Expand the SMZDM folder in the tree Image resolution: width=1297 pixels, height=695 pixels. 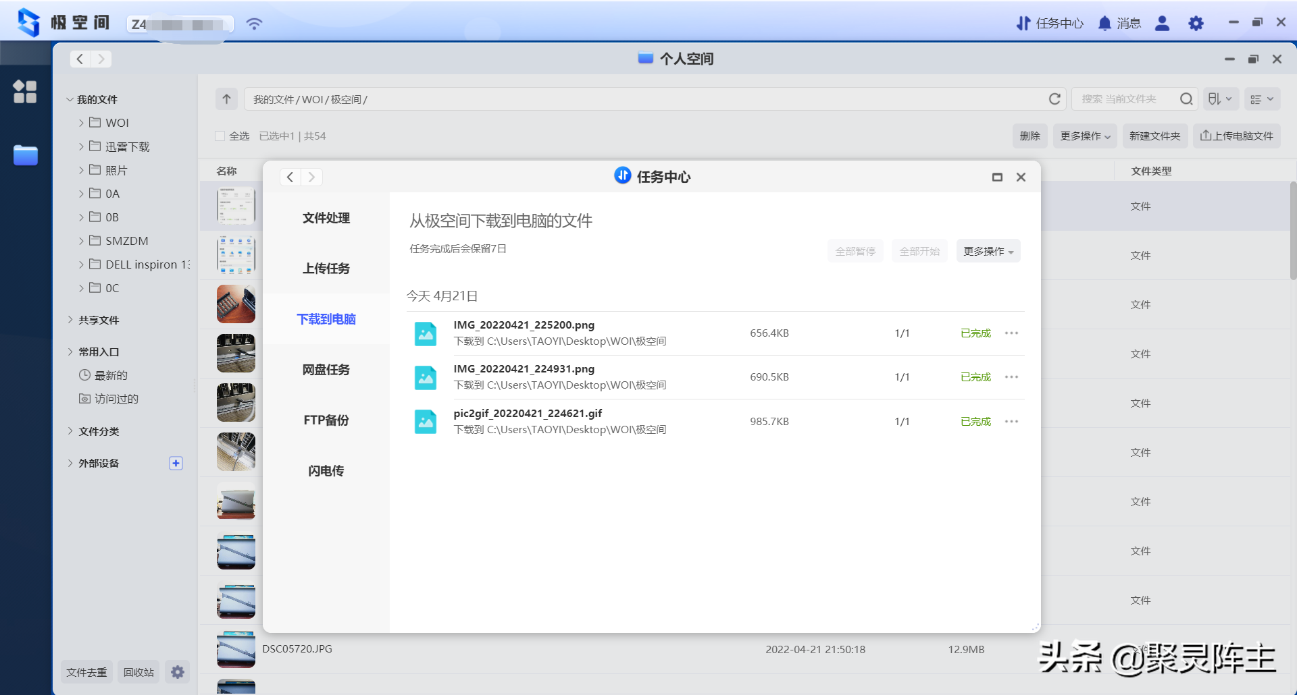point(81,241)
